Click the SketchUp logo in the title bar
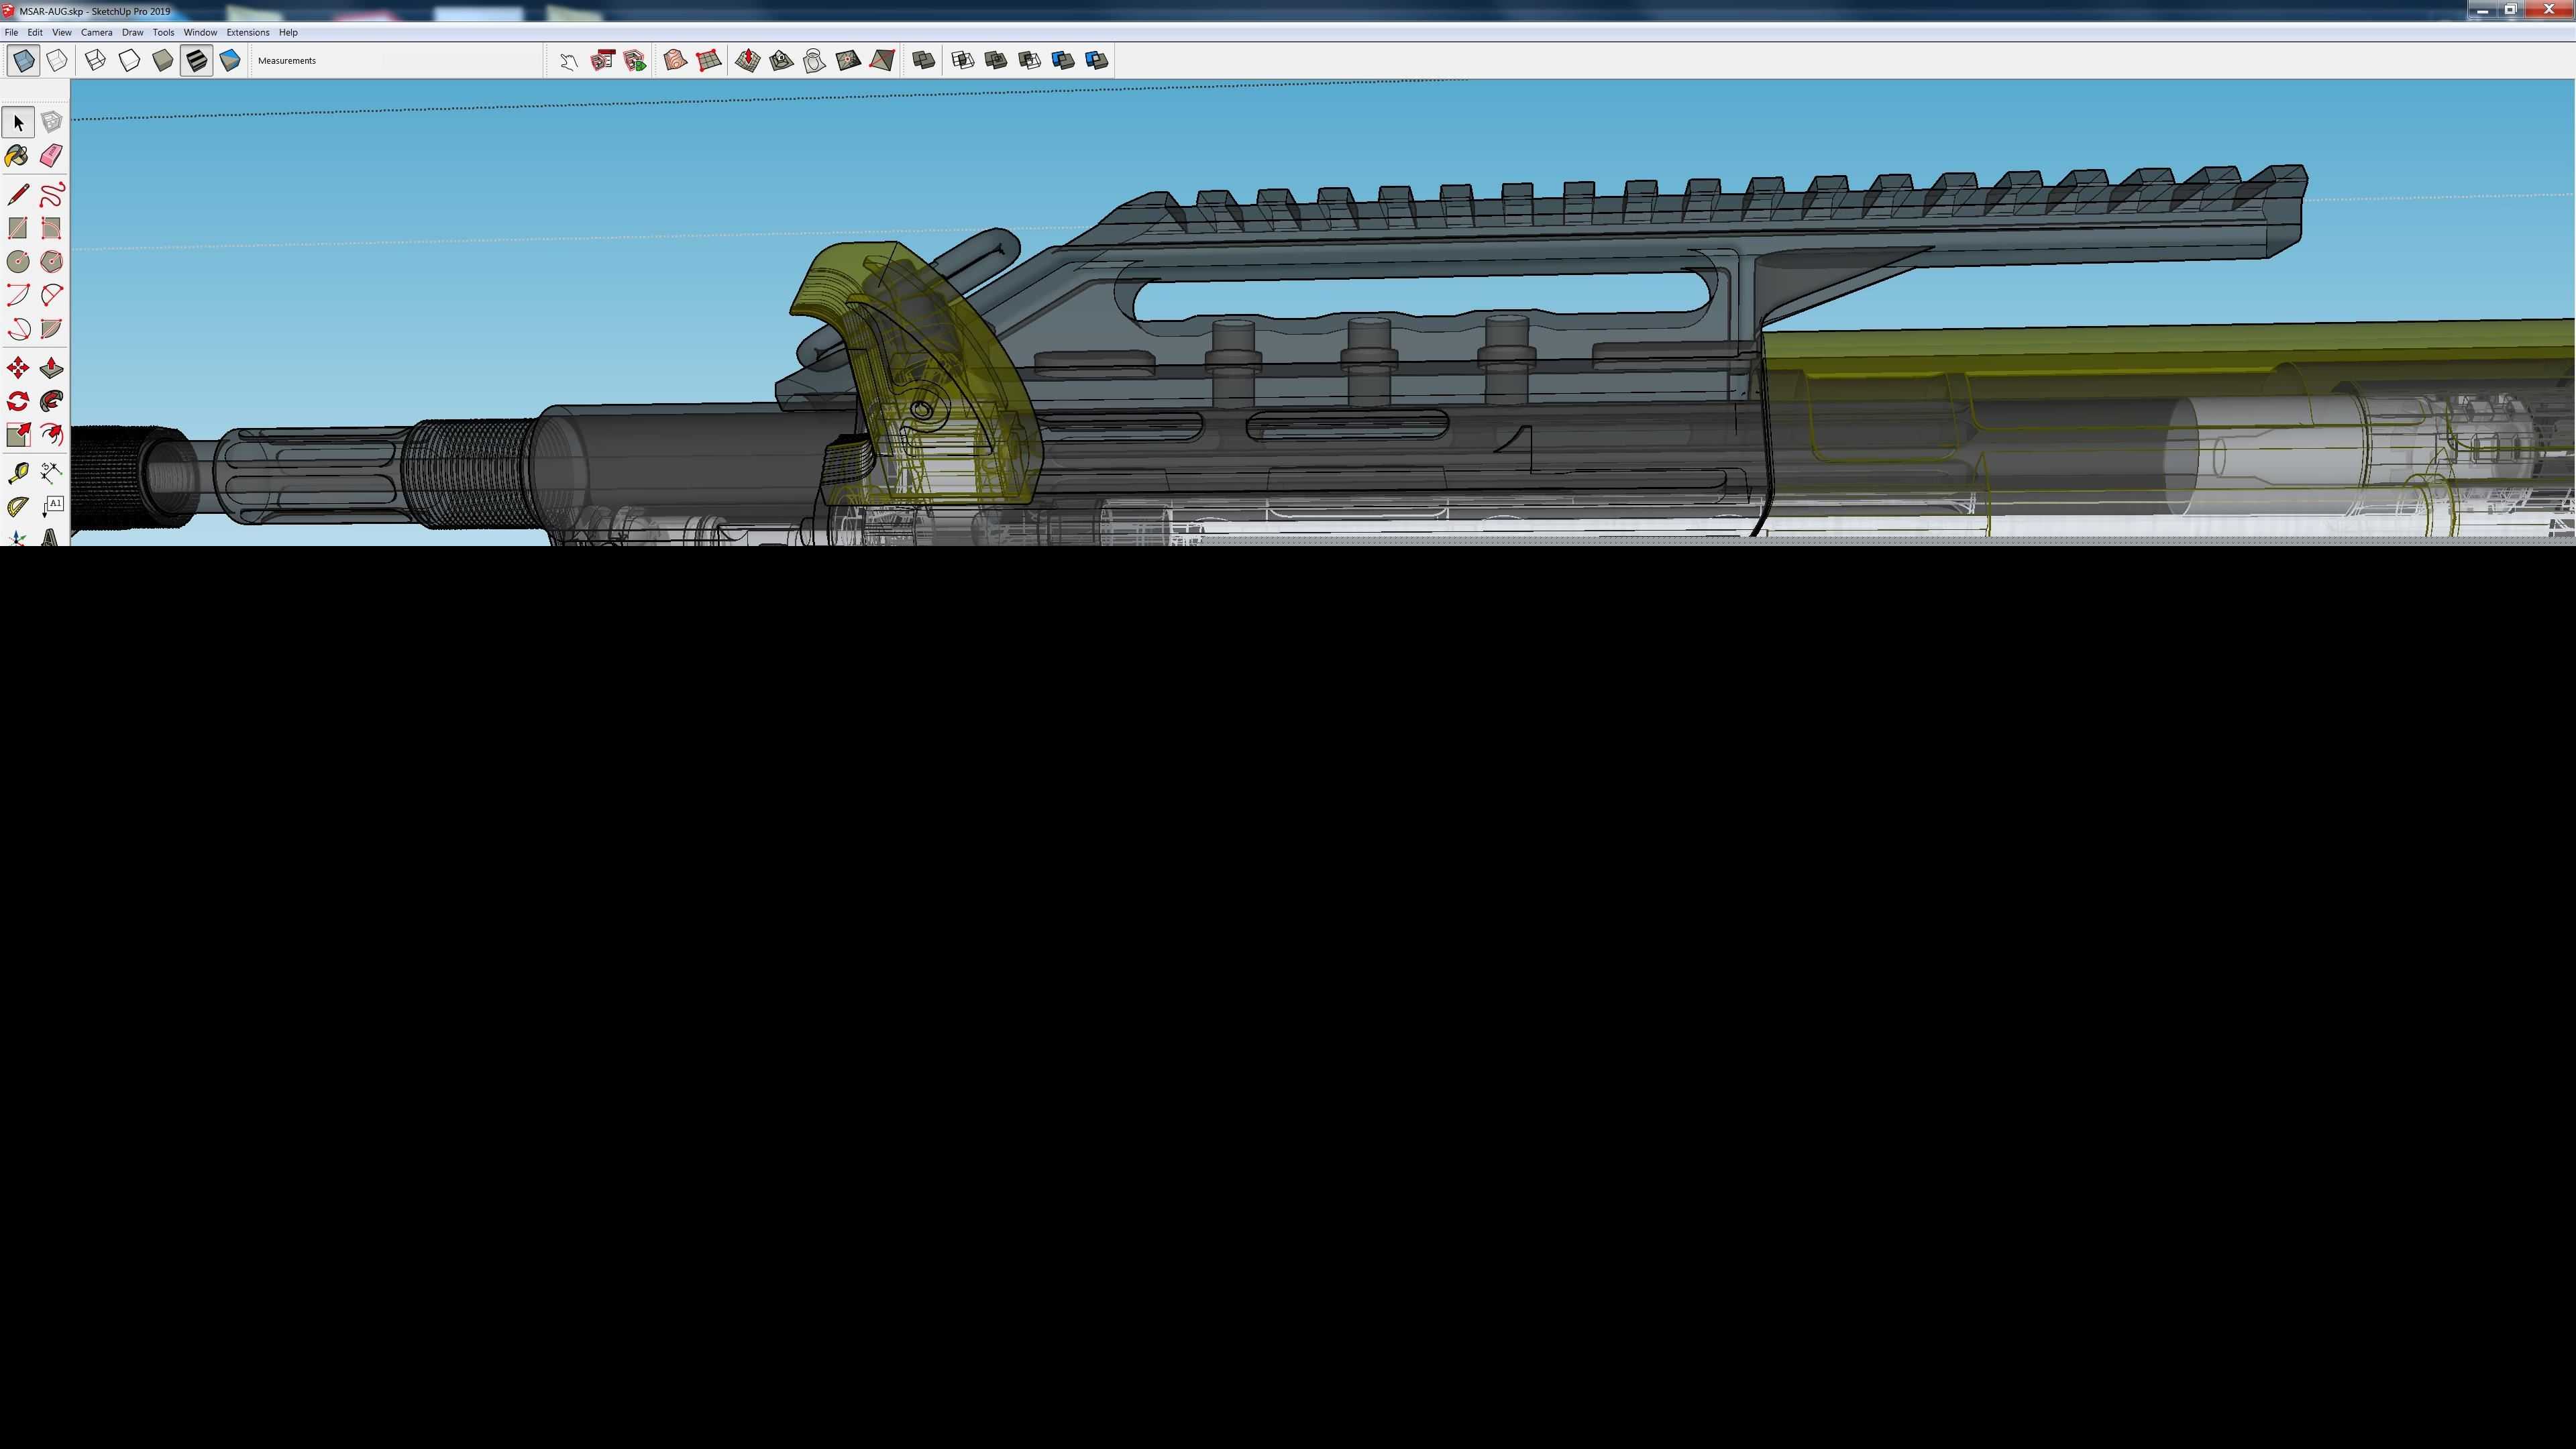This screenshot has height=1449, width=2576. [x=8, y=11]
